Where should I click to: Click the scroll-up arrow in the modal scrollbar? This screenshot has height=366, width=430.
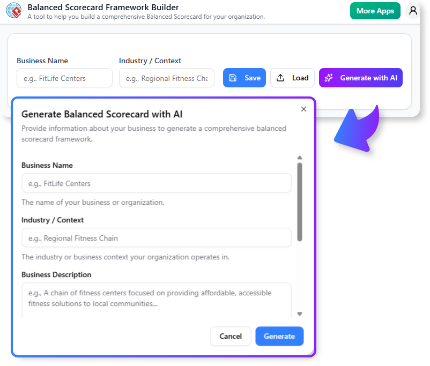pyautogui.click(x=300, y=158)
